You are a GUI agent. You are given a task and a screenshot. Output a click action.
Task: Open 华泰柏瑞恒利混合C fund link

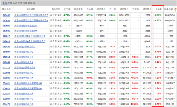[x=24, y=57]
